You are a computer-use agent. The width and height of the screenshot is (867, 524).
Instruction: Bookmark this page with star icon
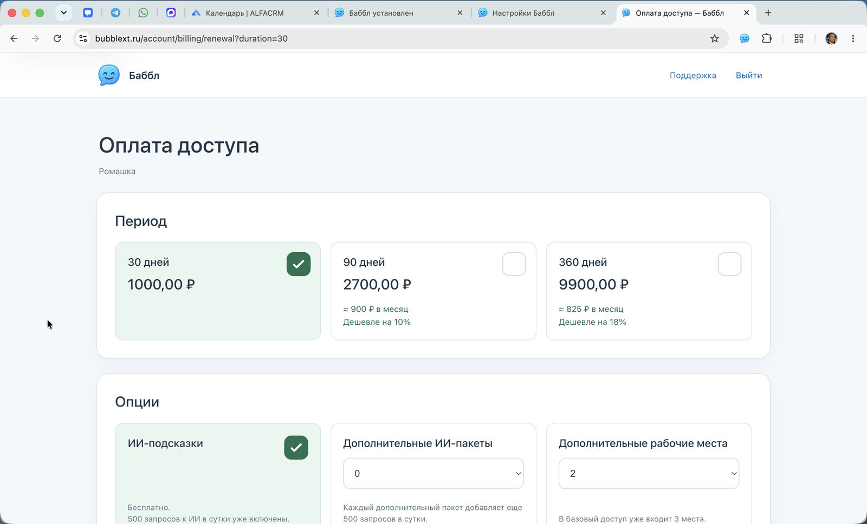click(x=715, y=38)
